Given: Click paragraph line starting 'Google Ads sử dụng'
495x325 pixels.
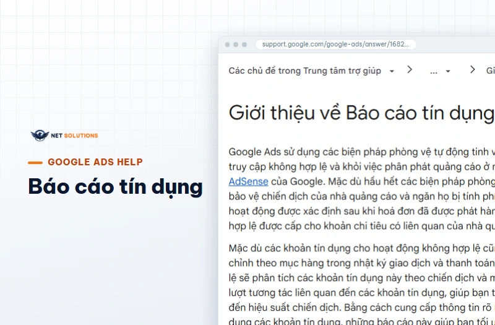Looking at the screenshot, I should click(361, 152).
